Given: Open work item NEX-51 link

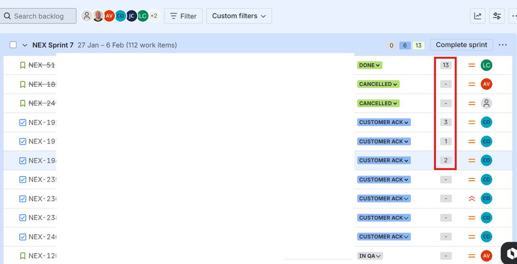Looking at the screenshot, I should click(x=42, y=65).
